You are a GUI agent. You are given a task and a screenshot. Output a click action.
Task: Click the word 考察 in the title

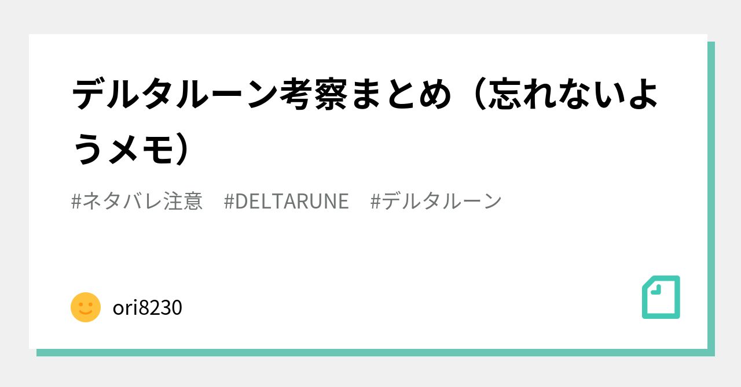[x=310, y=95]
